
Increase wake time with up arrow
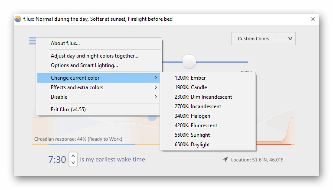tap(73, 156)
